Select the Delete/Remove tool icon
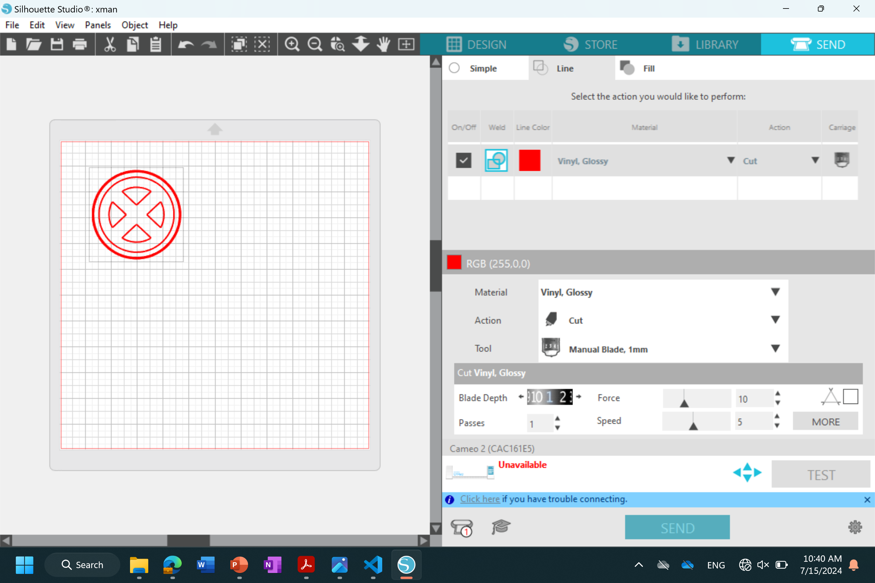This screenshot has width=875, height=583. click(264, 44)
